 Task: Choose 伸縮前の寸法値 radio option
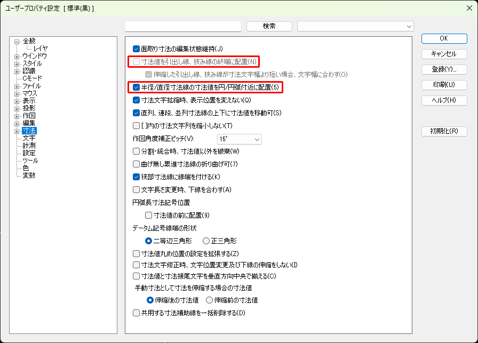pyautogui.click(x=210, y=300)
